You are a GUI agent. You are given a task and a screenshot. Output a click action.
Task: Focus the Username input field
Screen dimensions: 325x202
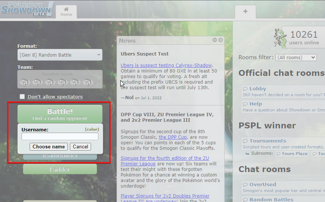pos(60,136)
